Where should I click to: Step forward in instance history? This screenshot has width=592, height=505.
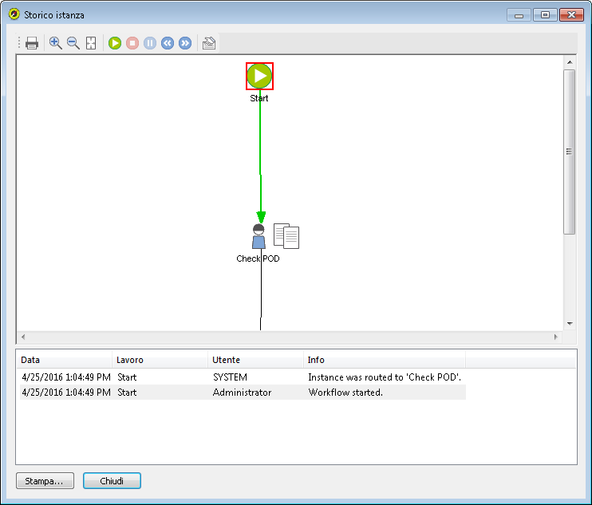click(185, 43)
